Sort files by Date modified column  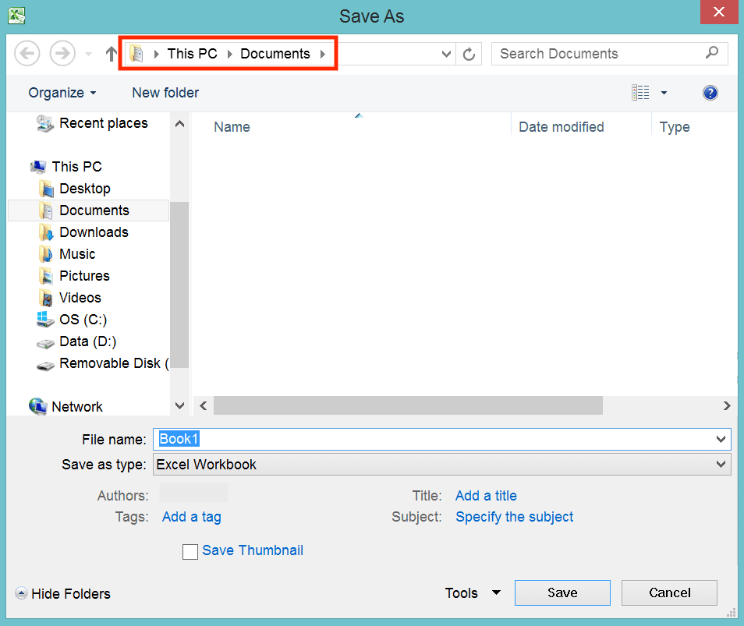click(562, 127)
